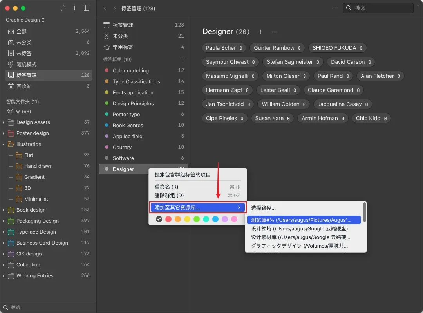
Task: Add a new tag group with plus
Action: [183, 59]
